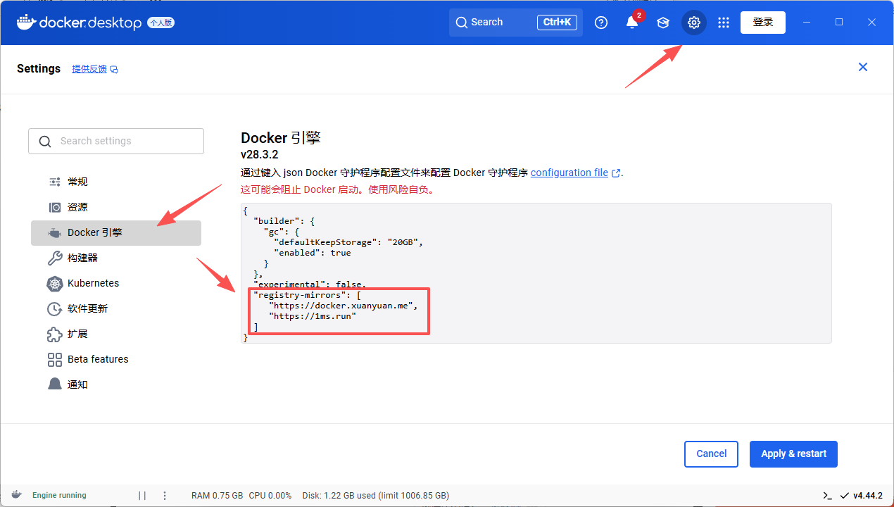This screenshot has height=507, width=894.
Task: Click the Search box in header
Action: (x=515, y=23)
